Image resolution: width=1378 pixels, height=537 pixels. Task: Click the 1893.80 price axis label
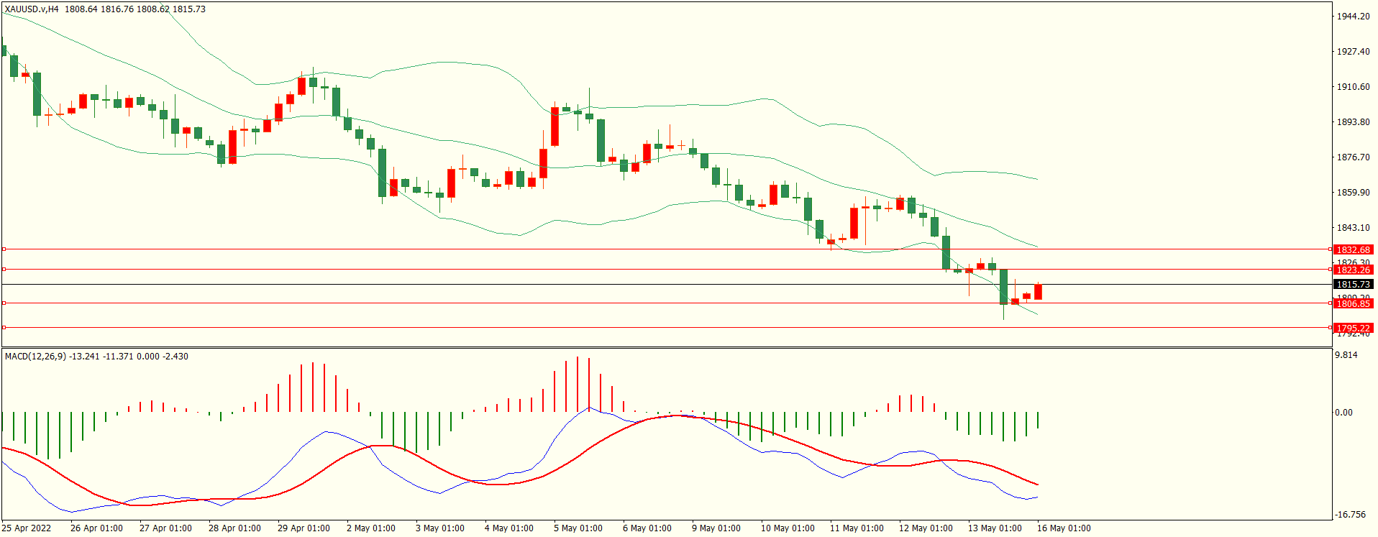pyautogui.click(x=1353, y=122)
